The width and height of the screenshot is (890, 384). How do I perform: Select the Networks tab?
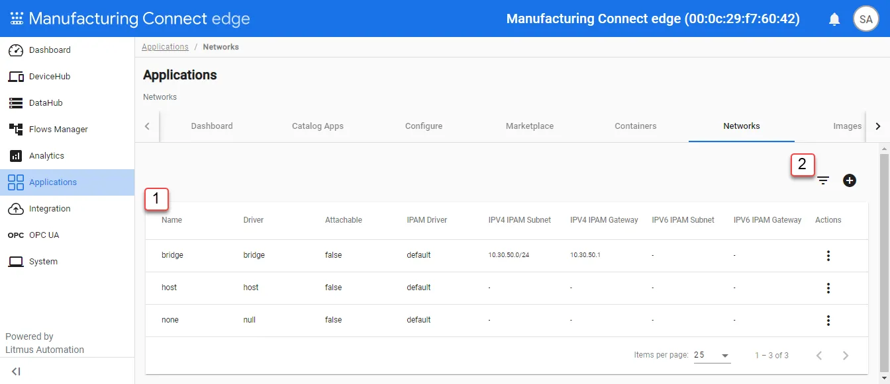(x=742, y=126)
